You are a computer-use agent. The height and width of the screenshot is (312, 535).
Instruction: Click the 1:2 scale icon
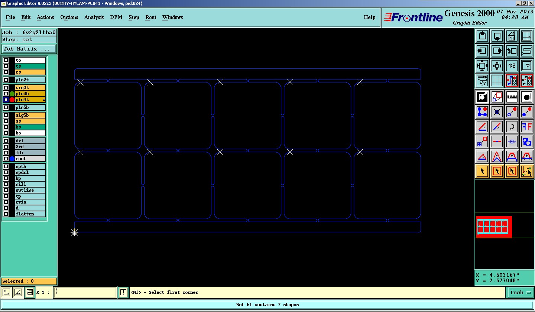[x=512, y=66]
